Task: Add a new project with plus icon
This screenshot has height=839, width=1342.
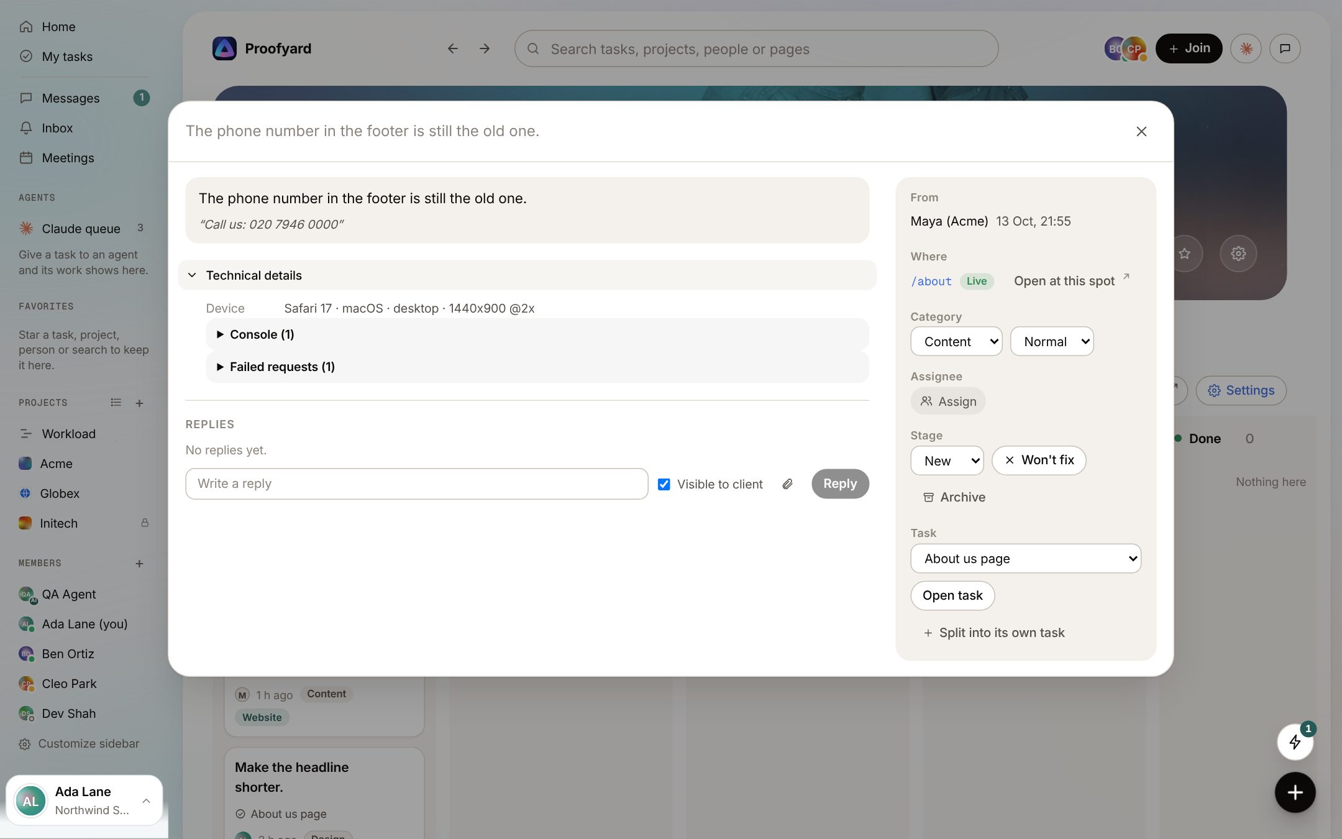Action: [x=139, y=403]
